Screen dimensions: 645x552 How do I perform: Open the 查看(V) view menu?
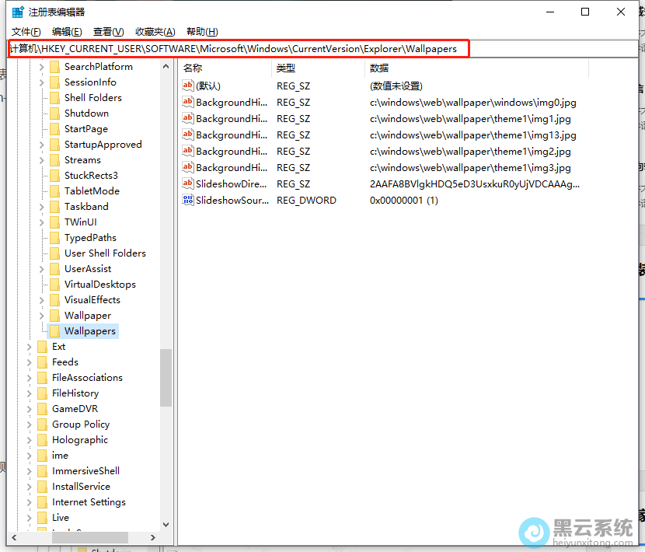108,32
